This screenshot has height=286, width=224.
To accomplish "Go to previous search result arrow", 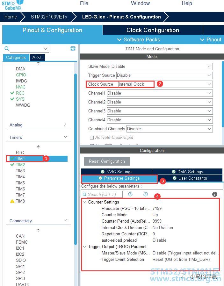I will click(130, 194).
